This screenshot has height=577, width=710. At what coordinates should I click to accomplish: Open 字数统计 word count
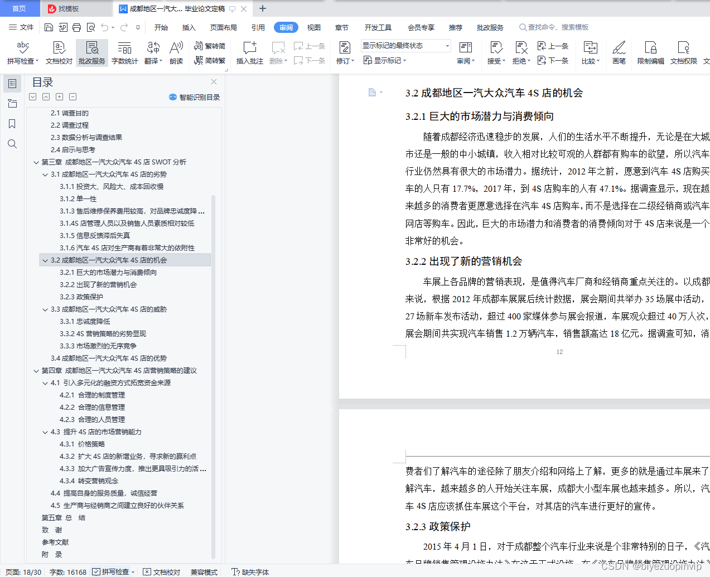[x=124, y=54]
